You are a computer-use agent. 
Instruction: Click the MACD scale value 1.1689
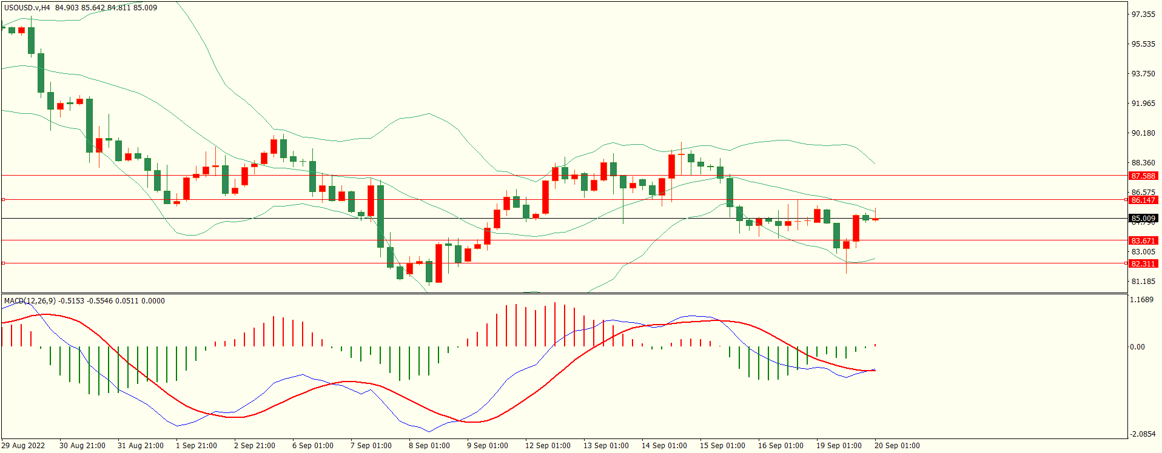tap(1142, 299)
